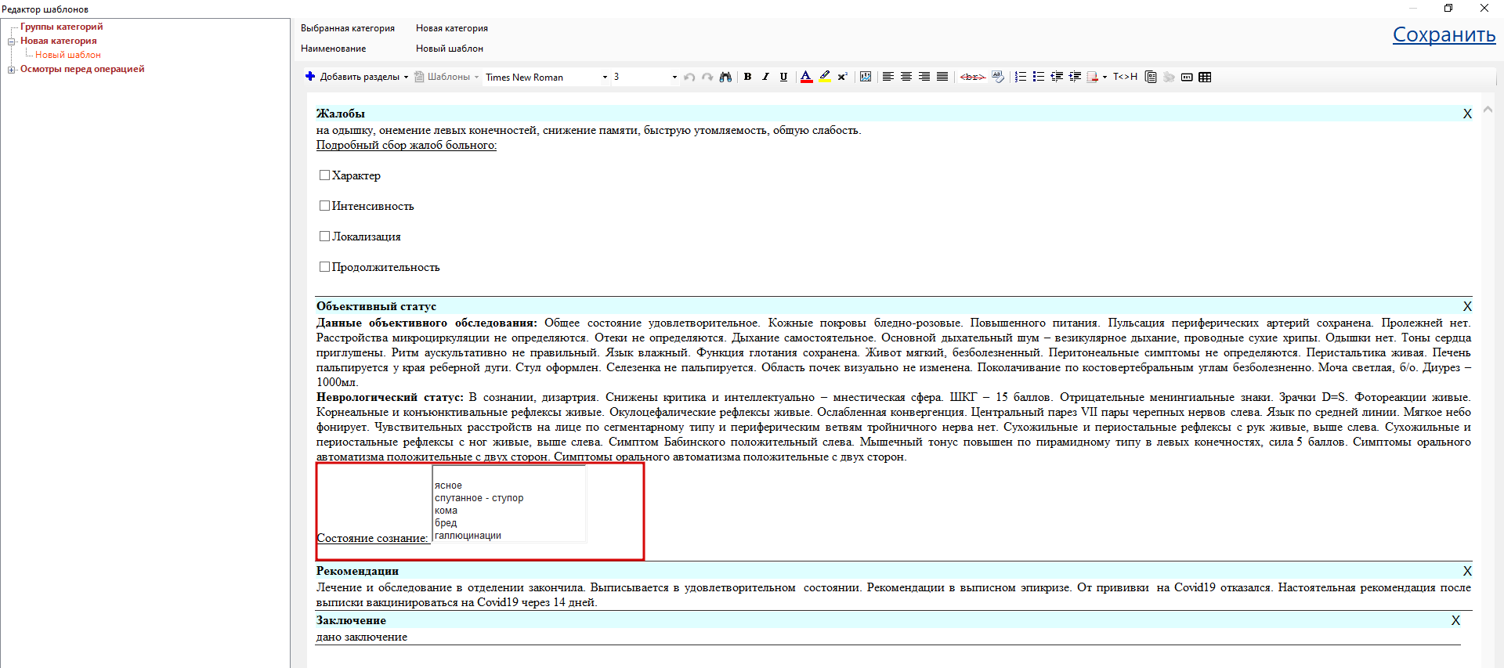
Task: Toggle bold formatting
Action: tap(748, 77)
